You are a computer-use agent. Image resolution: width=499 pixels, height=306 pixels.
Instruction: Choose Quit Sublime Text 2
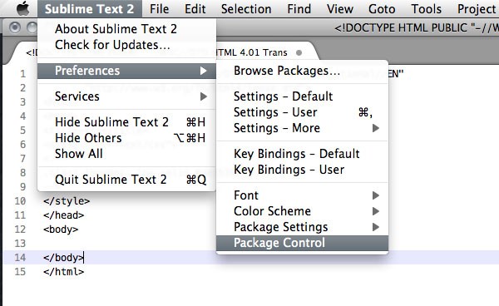(x=126, y=180)
